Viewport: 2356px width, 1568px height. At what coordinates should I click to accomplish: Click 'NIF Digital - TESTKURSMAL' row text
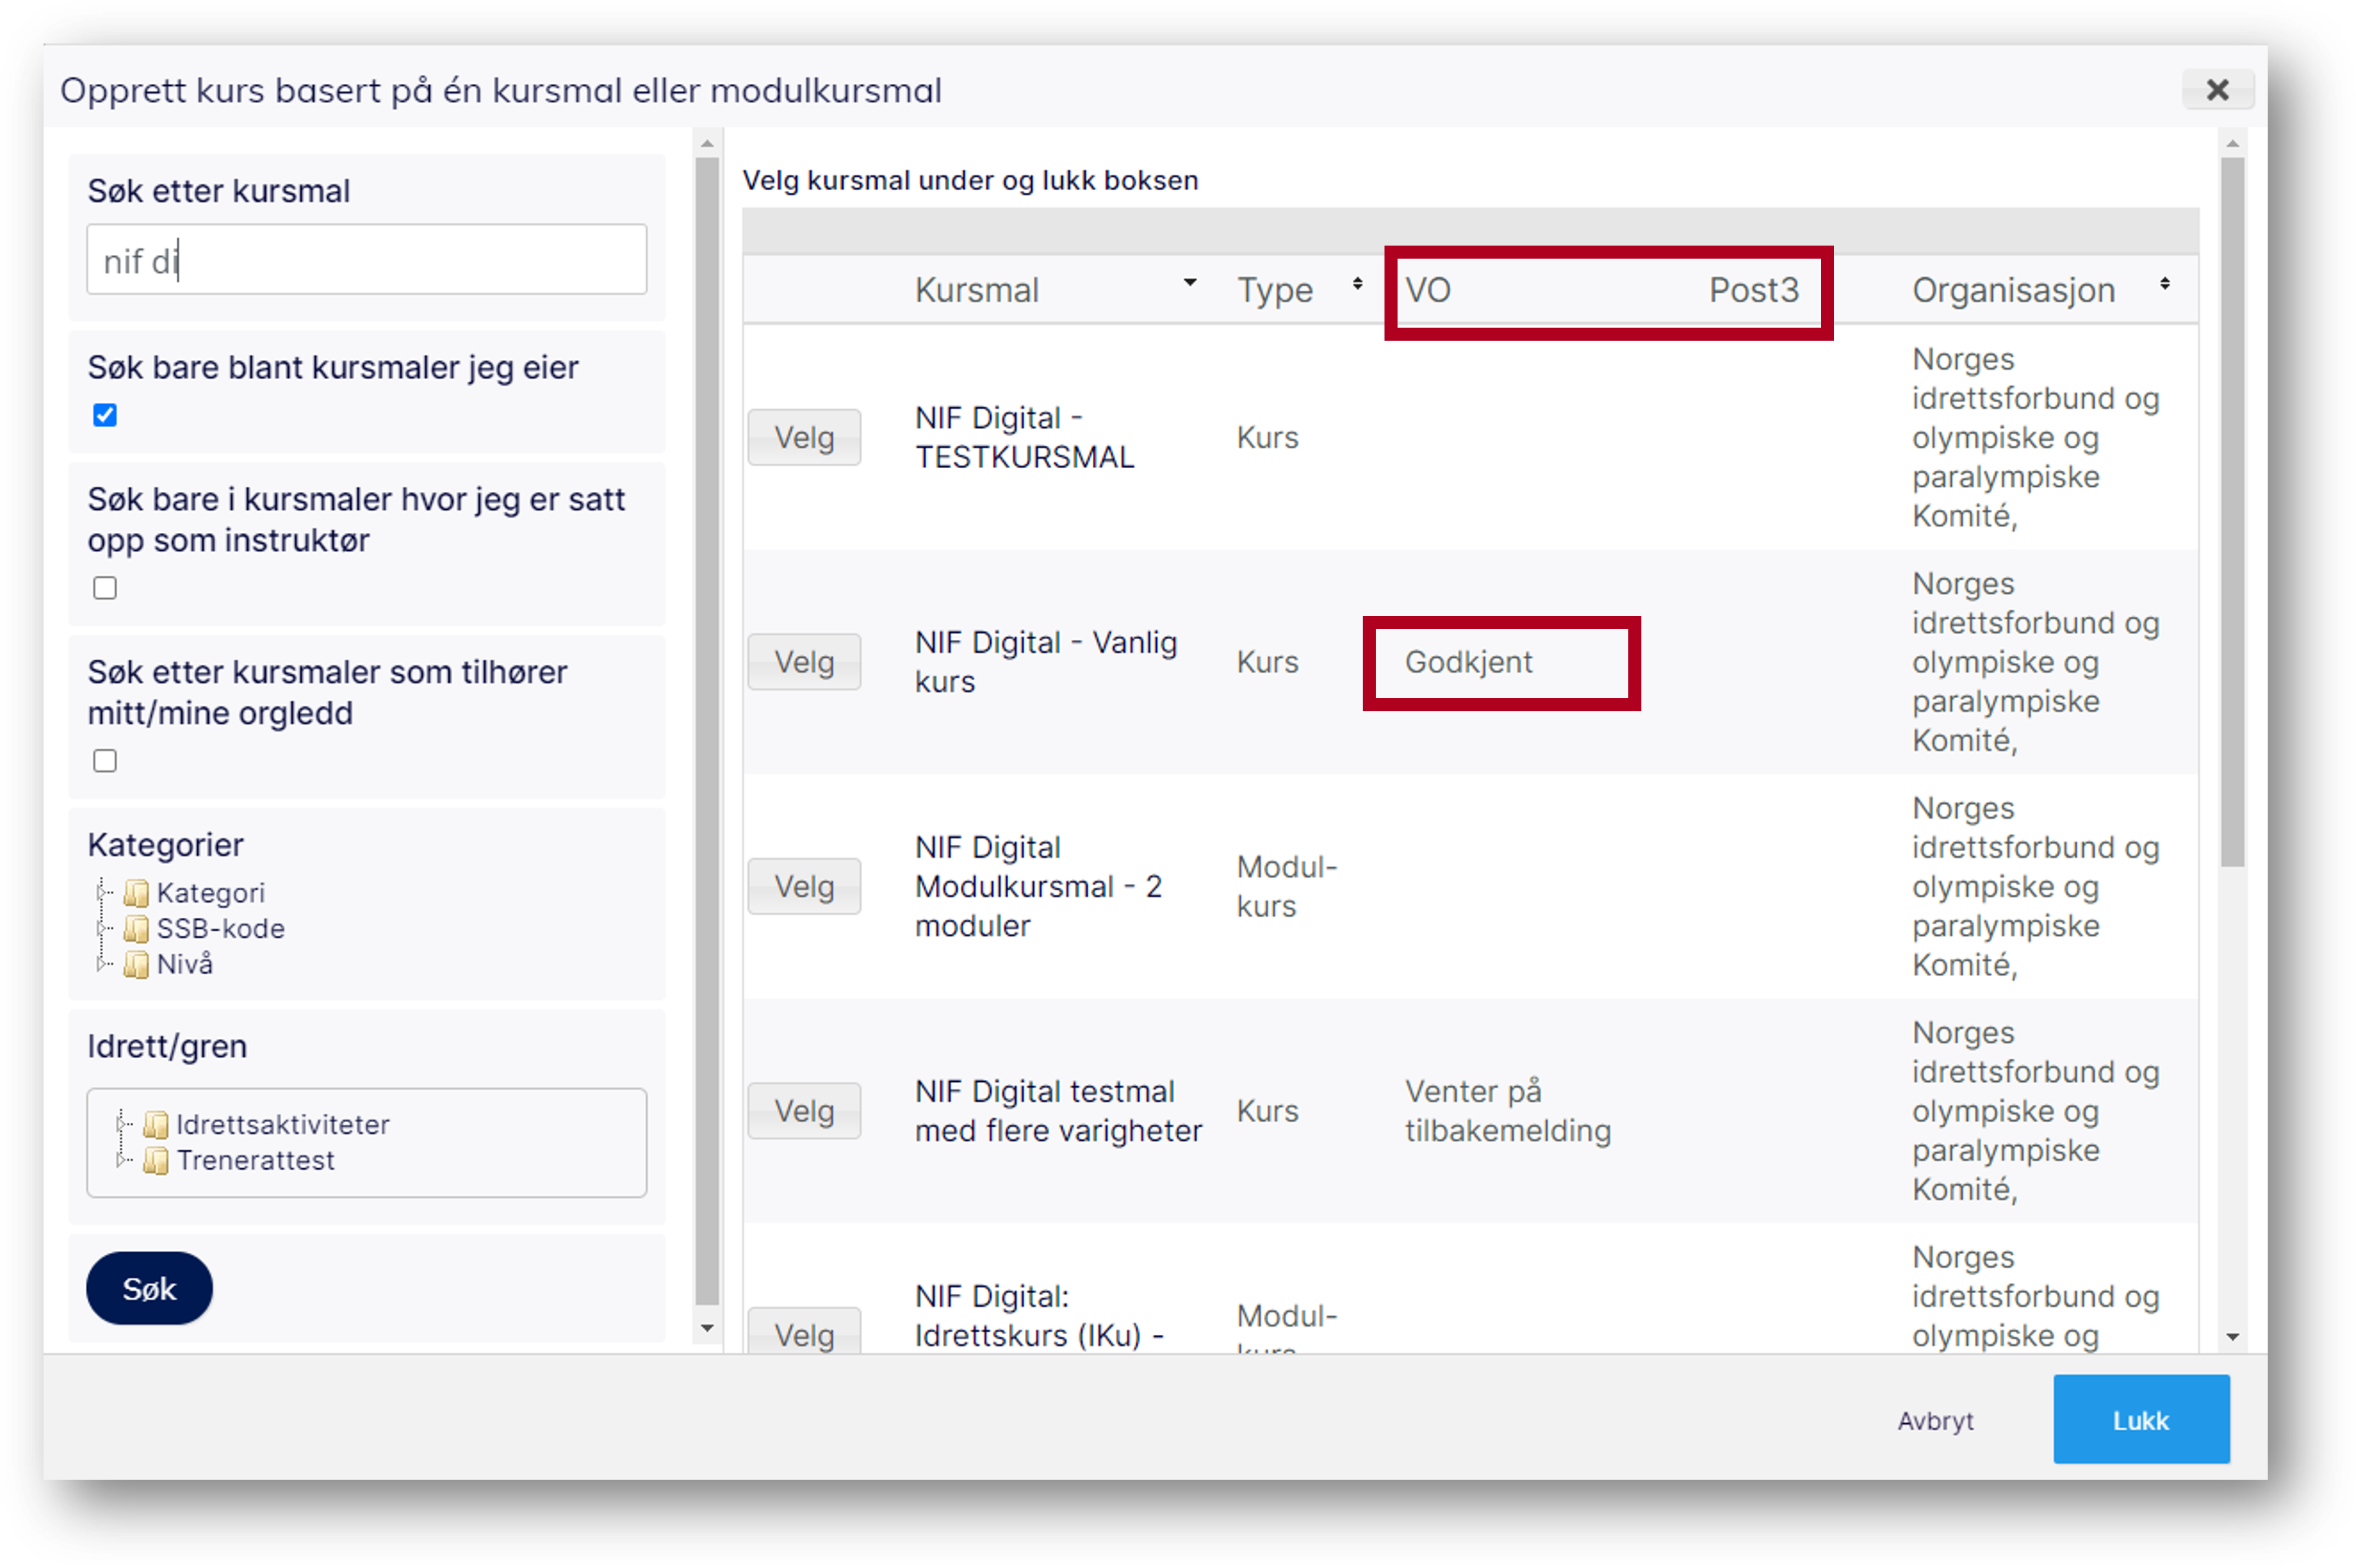tap(1024, 437)
